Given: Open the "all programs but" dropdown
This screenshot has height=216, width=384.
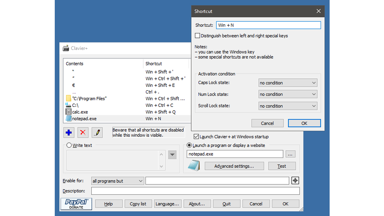Looking at the screenshot, I should click(118, 181).
